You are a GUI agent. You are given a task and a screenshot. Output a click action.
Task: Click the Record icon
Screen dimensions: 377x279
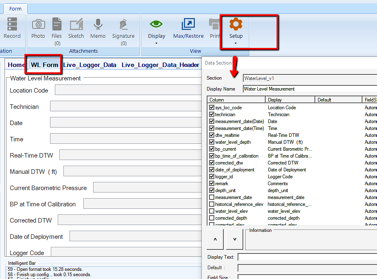click(x=12, y=24)
